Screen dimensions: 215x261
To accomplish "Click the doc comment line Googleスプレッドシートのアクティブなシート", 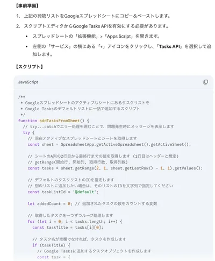I will point(85,103).
